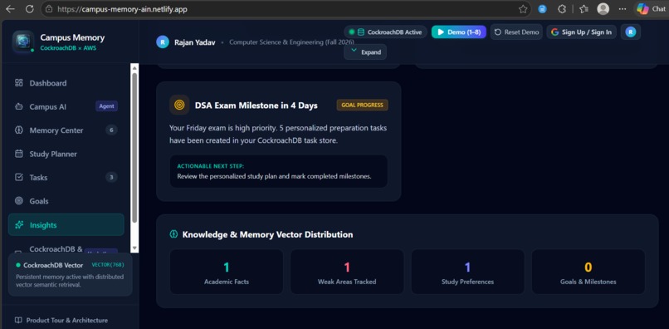Start the Demo (1–8) walkthrough
Viewport: 669px width, 329px height.
459,32
